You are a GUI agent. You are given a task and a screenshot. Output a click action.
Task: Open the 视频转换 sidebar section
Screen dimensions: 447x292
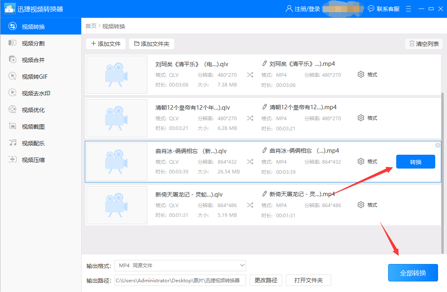pos(41,26)
